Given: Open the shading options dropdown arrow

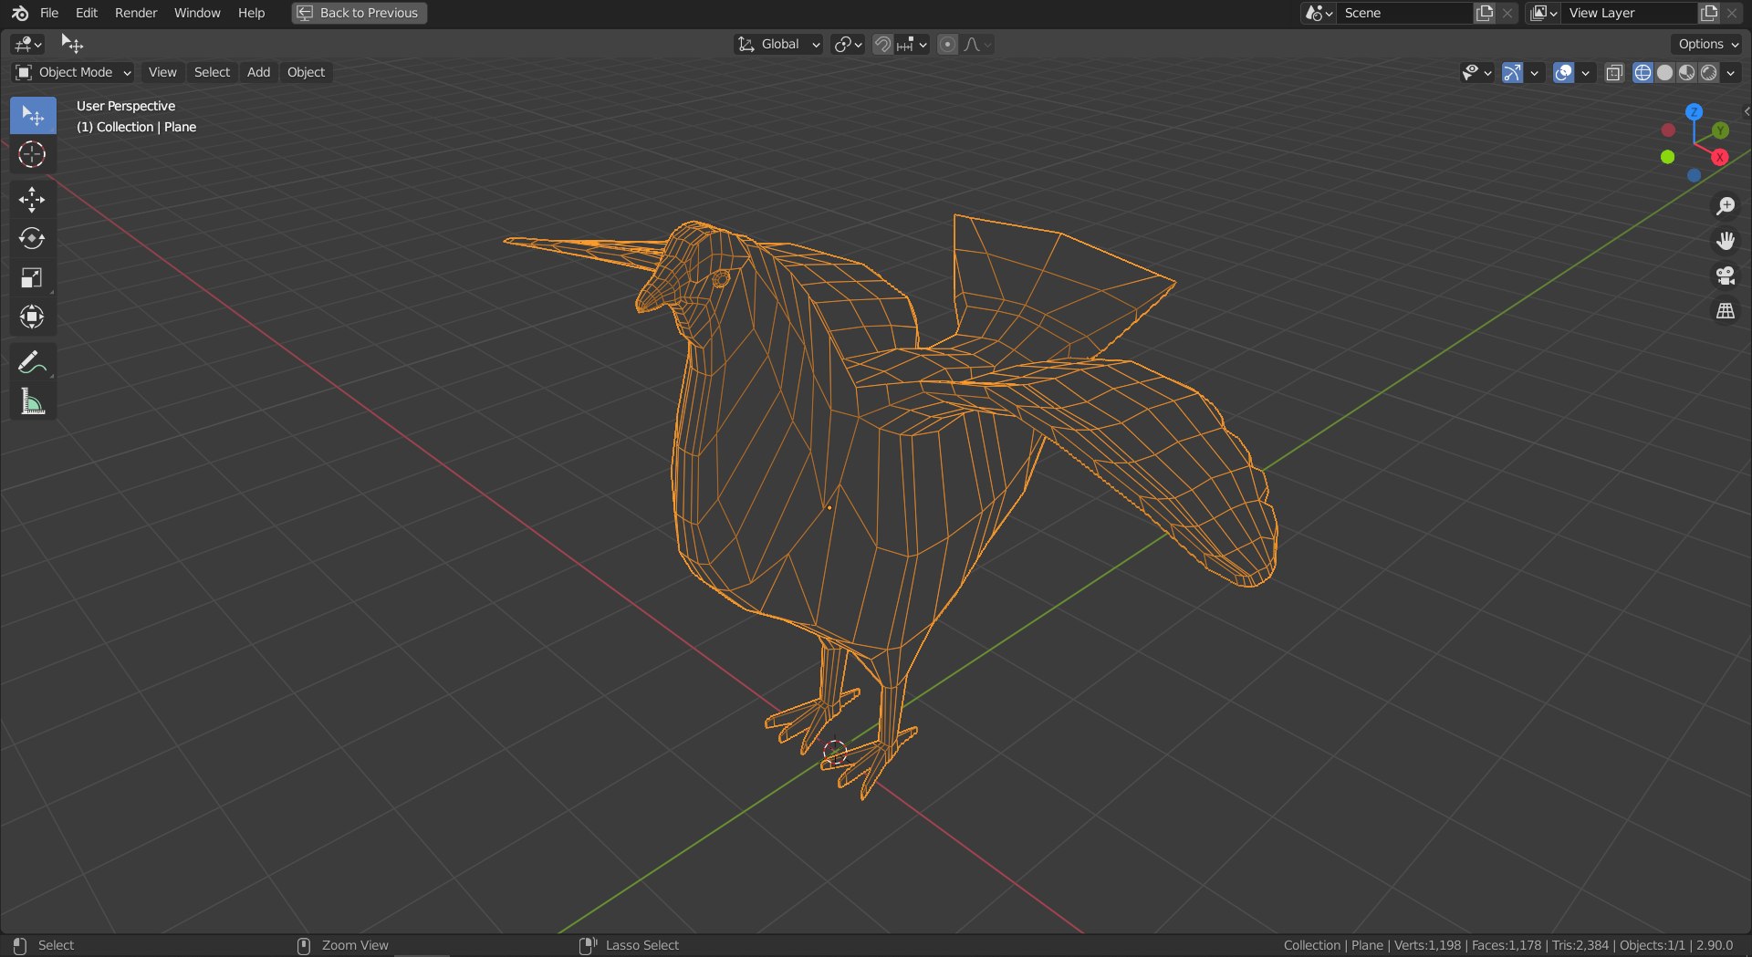Looking at the screenshot, I should 1731,72.
